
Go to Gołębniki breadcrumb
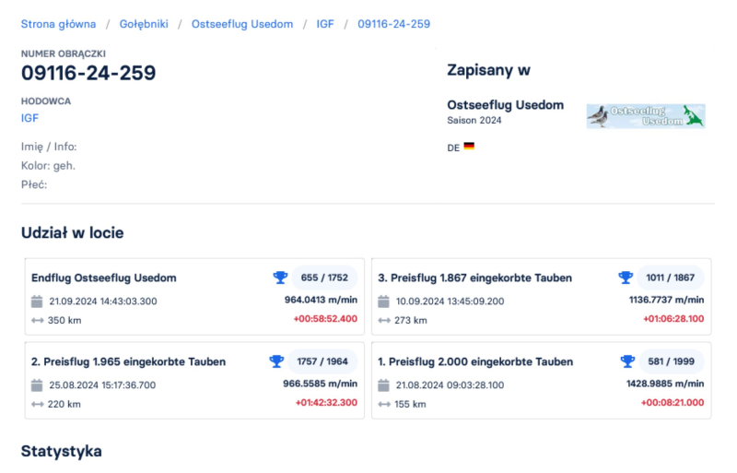[144, 24]
